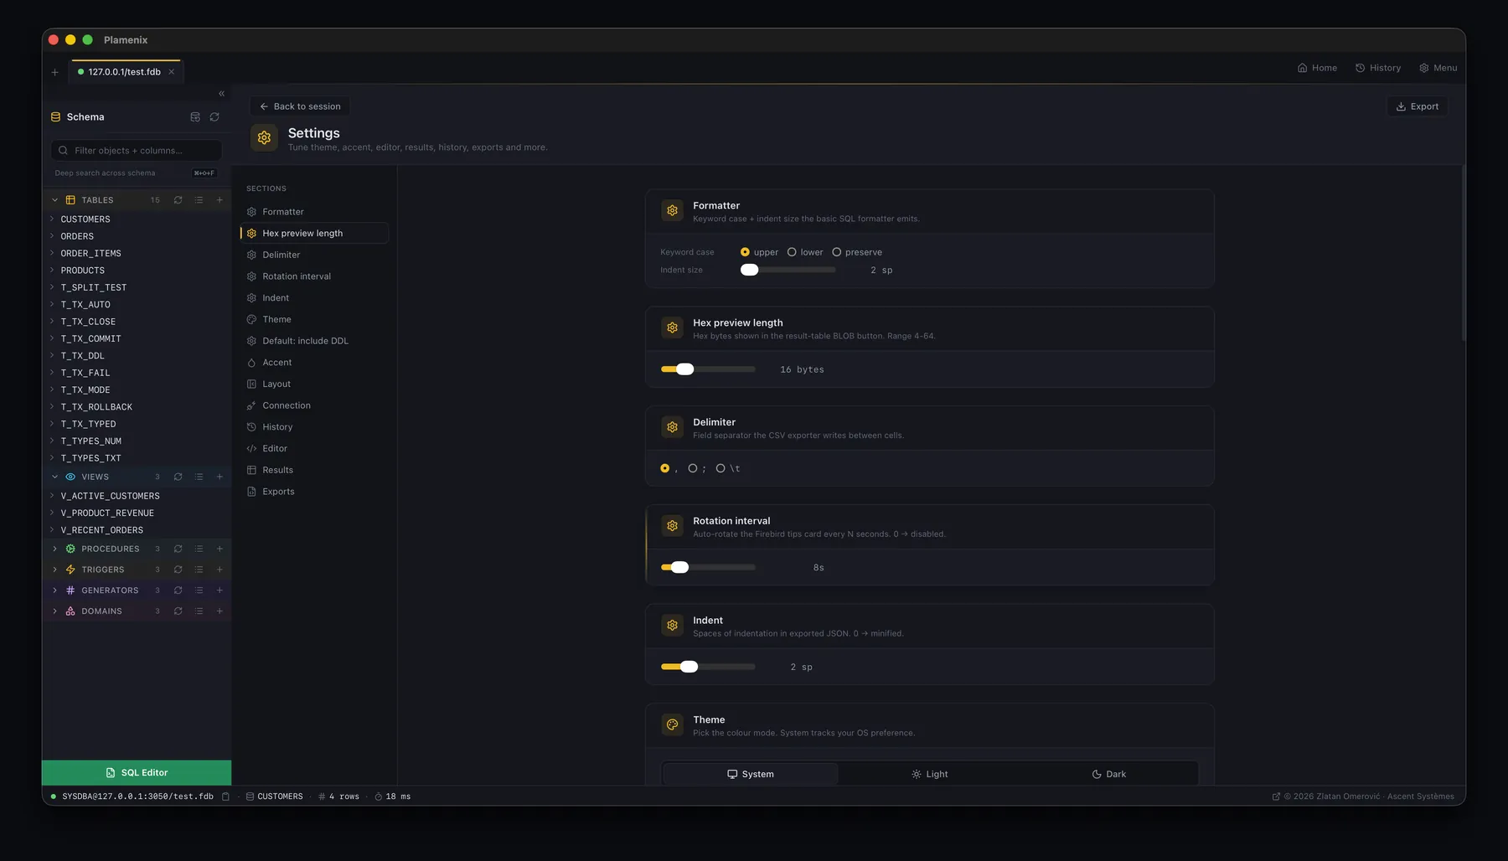The height and width of the screenshot is (861, 1508).
Task: Refresh the PROCEDURES group
Action: click(178, 549)
